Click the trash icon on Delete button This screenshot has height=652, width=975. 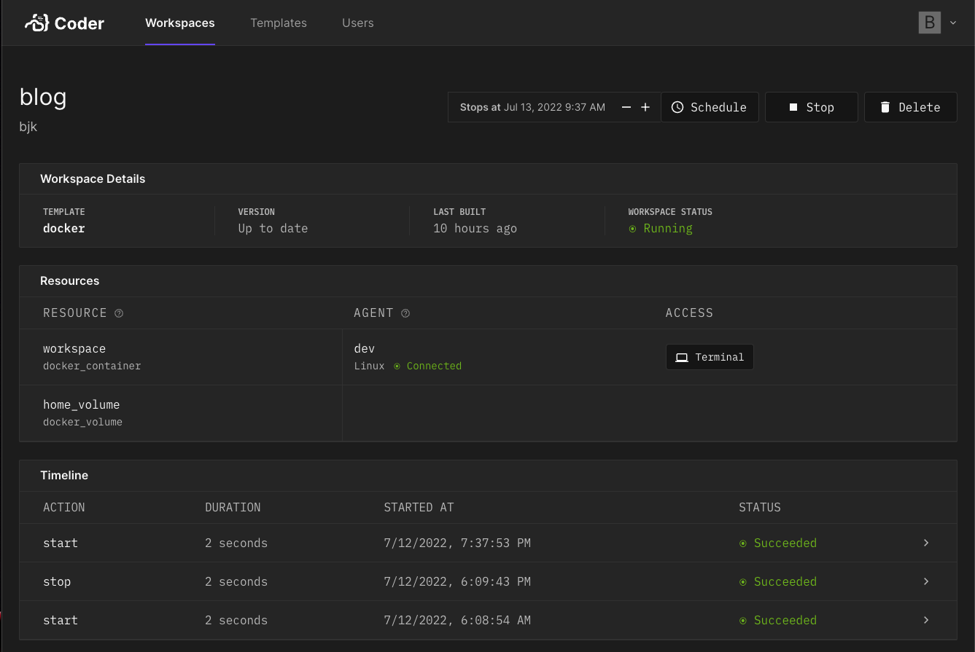885,107
